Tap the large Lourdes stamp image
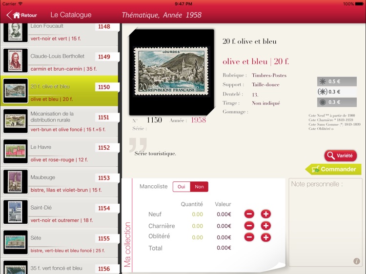This screenshot has height=274, width=366. coord(171,72)
